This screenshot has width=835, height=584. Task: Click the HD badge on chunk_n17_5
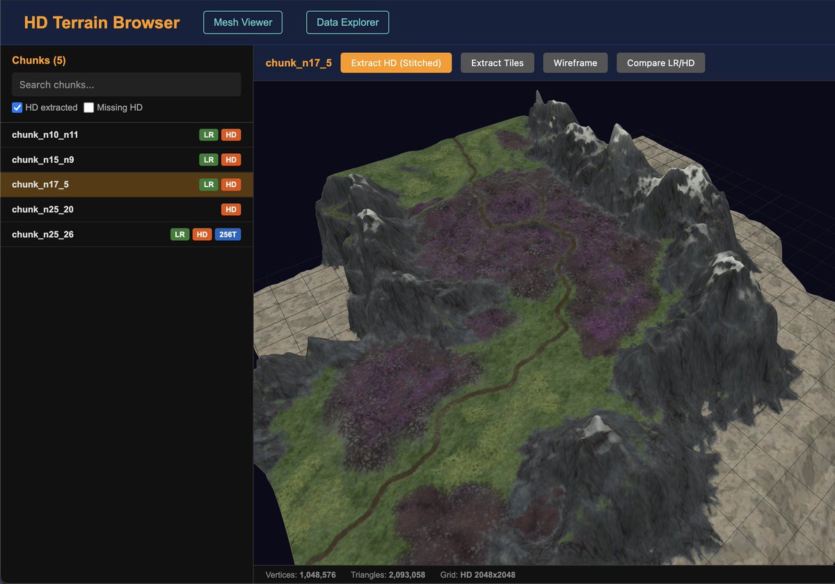coord(231,184)
